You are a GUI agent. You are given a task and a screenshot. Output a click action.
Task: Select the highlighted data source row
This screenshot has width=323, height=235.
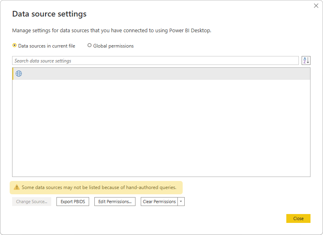click(x=161, y=74)
